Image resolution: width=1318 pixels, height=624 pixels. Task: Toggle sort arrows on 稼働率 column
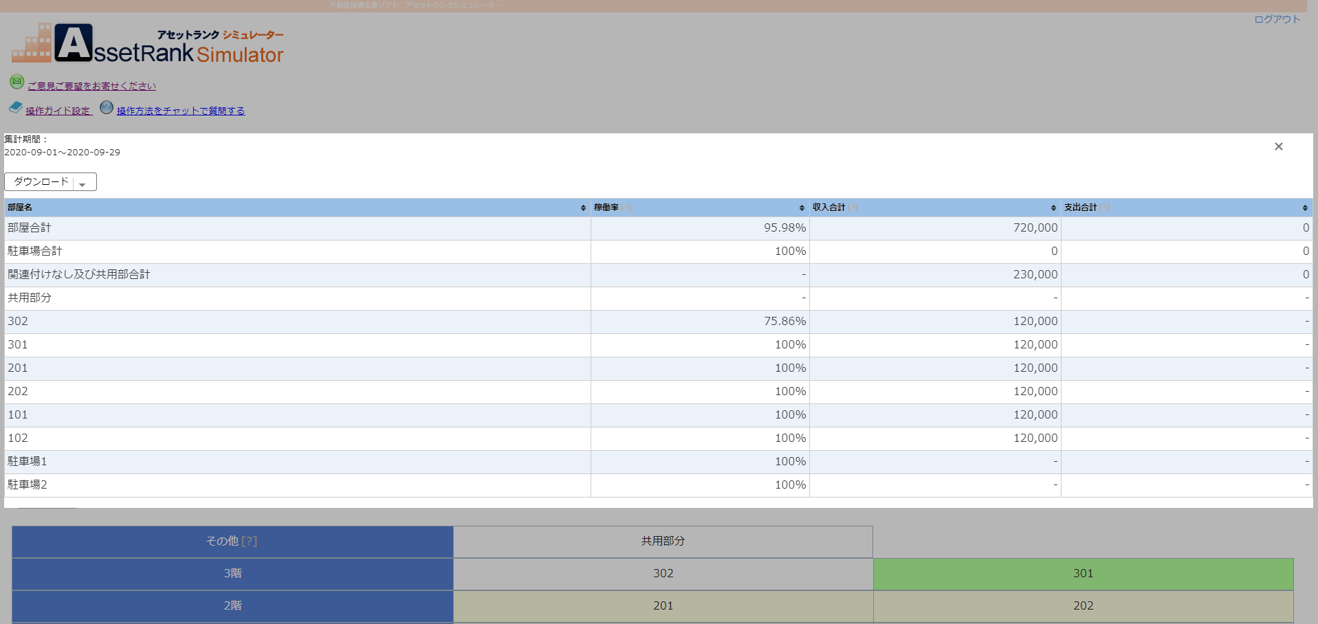[802, 208]
